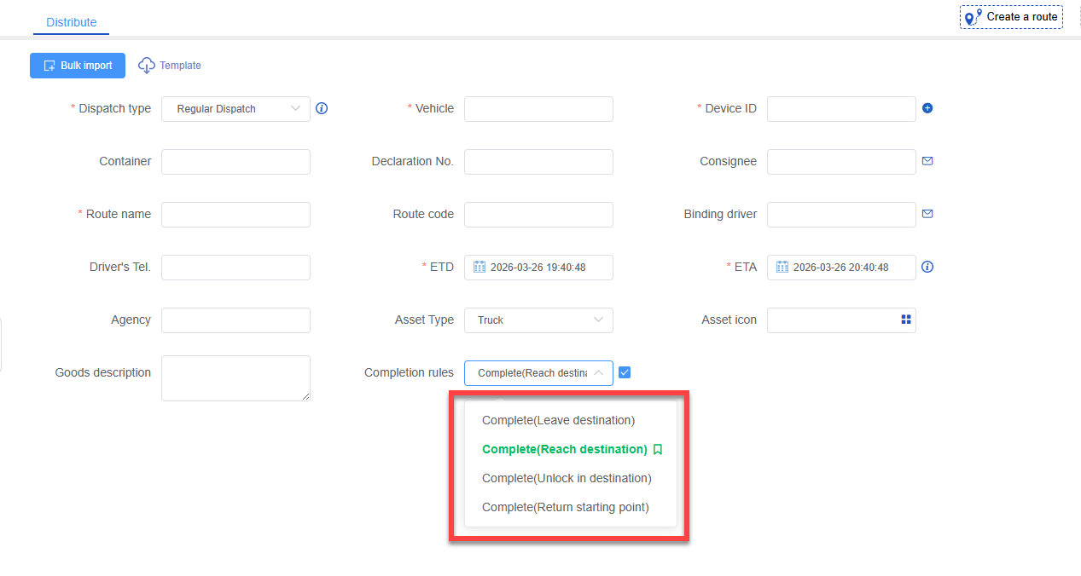
Task: Click the calendar icon in ETD field
Action: (479, 267)
